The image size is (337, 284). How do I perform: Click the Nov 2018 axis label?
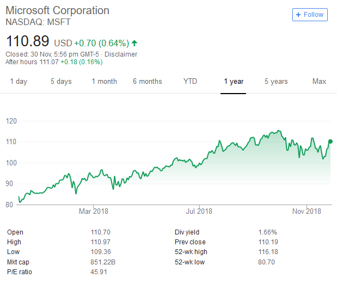(306, 211)
